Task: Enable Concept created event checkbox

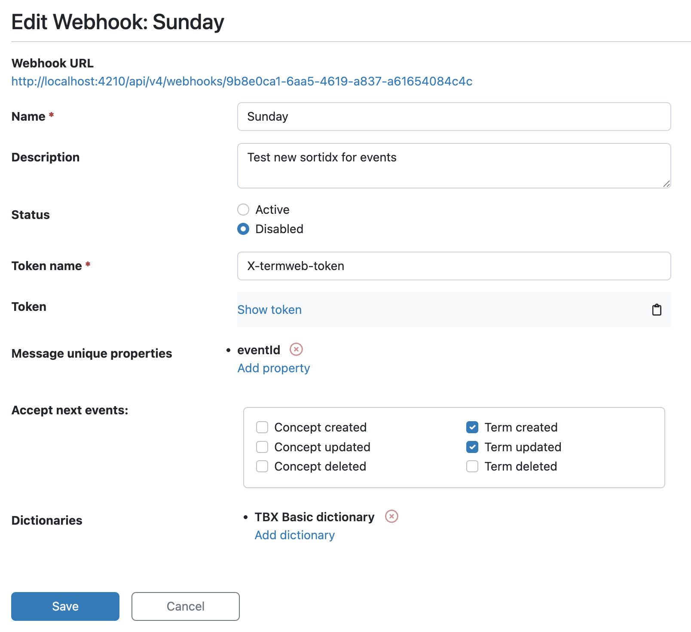Action: 262,427
